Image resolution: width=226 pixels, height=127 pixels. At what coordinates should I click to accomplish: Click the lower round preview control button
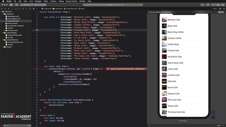pyautogui.click(x=213, y=117)
